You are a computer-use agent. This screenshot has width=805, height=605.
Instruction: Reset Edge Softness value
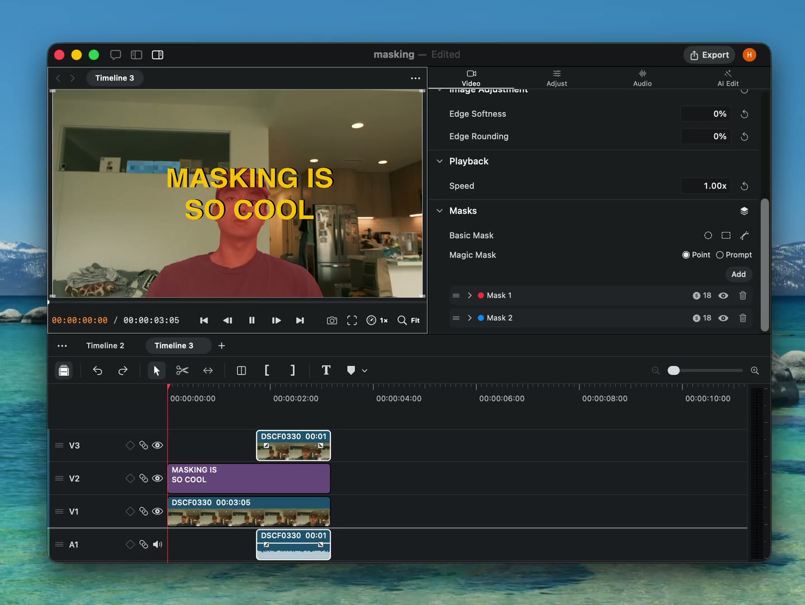click(745, 114)
